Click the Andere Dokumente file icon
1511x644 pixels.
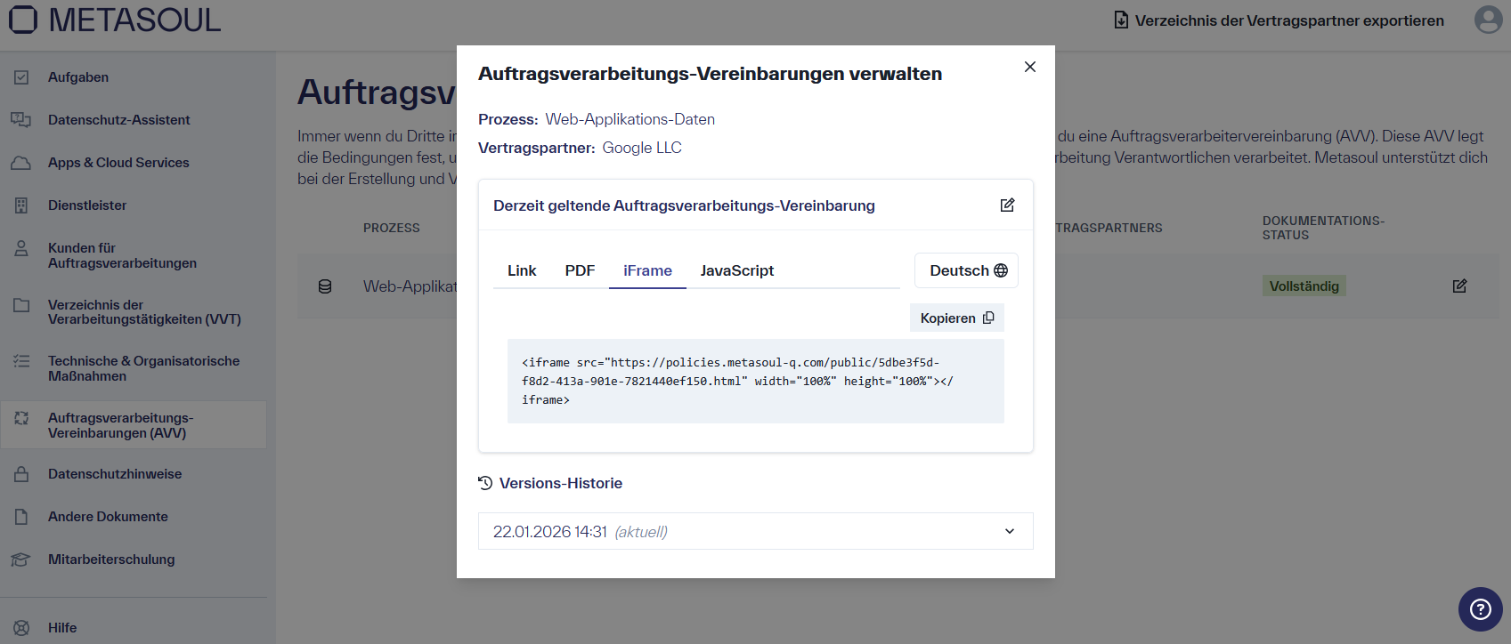point(21,517)
